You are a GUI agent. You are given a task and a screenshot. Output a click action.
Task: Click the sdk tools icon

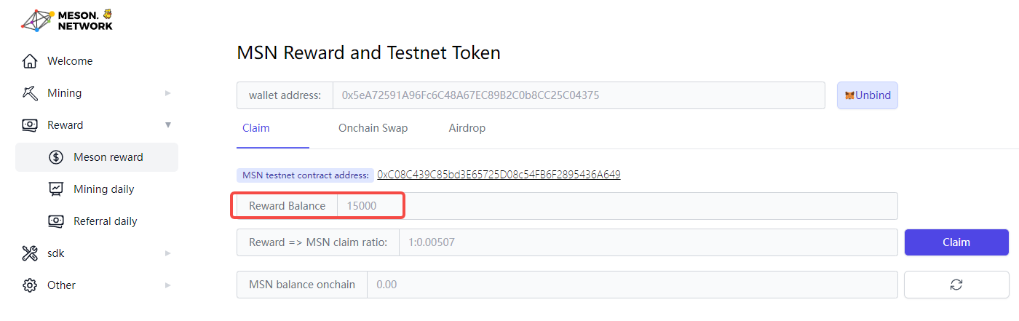click(x=30, y=253)
